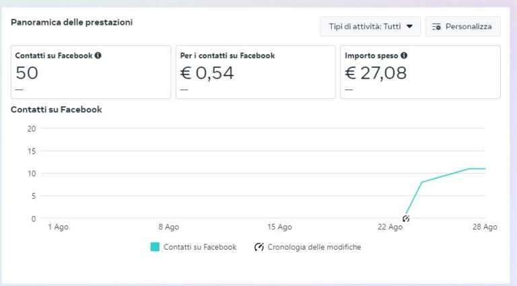Viewport: 517px width, 286px height.
Task: Click the 20 y-axis label
Action: pos(32,129)
